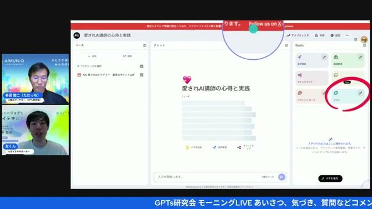
Task: Open the account profile avatar
Action: click(364, 39)
